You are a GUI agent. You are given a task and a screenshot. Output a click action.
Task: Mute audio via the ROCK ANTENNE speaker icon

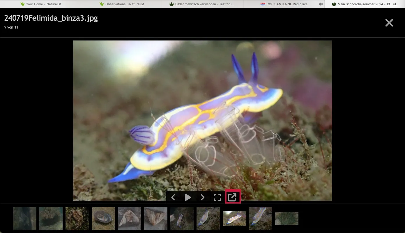click(x=320, y=4)
